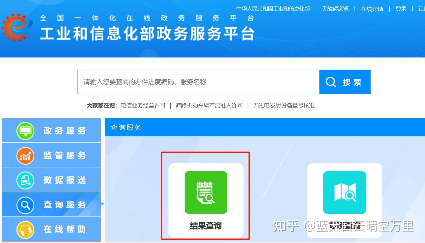This screenshot has height=243, width=425.
Task: Click the orange chart icon for 监管服务
Action: click(x=25, y=155)
